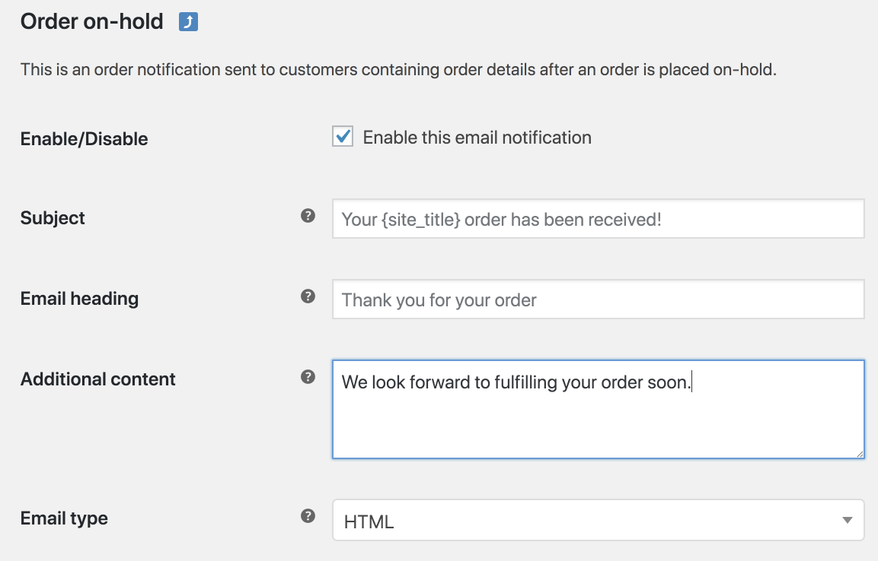Click the Enable/Disable row label
878x561 pixels.
84,139
